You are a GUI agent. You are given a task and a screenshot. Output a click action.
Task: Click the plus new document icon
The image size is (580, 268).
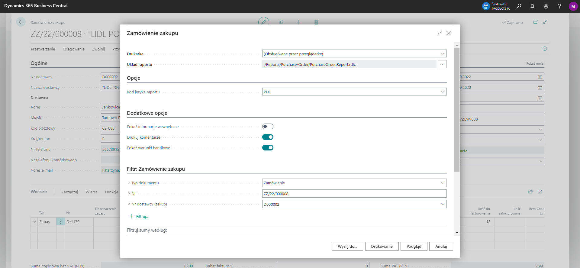tap(299, 22)
